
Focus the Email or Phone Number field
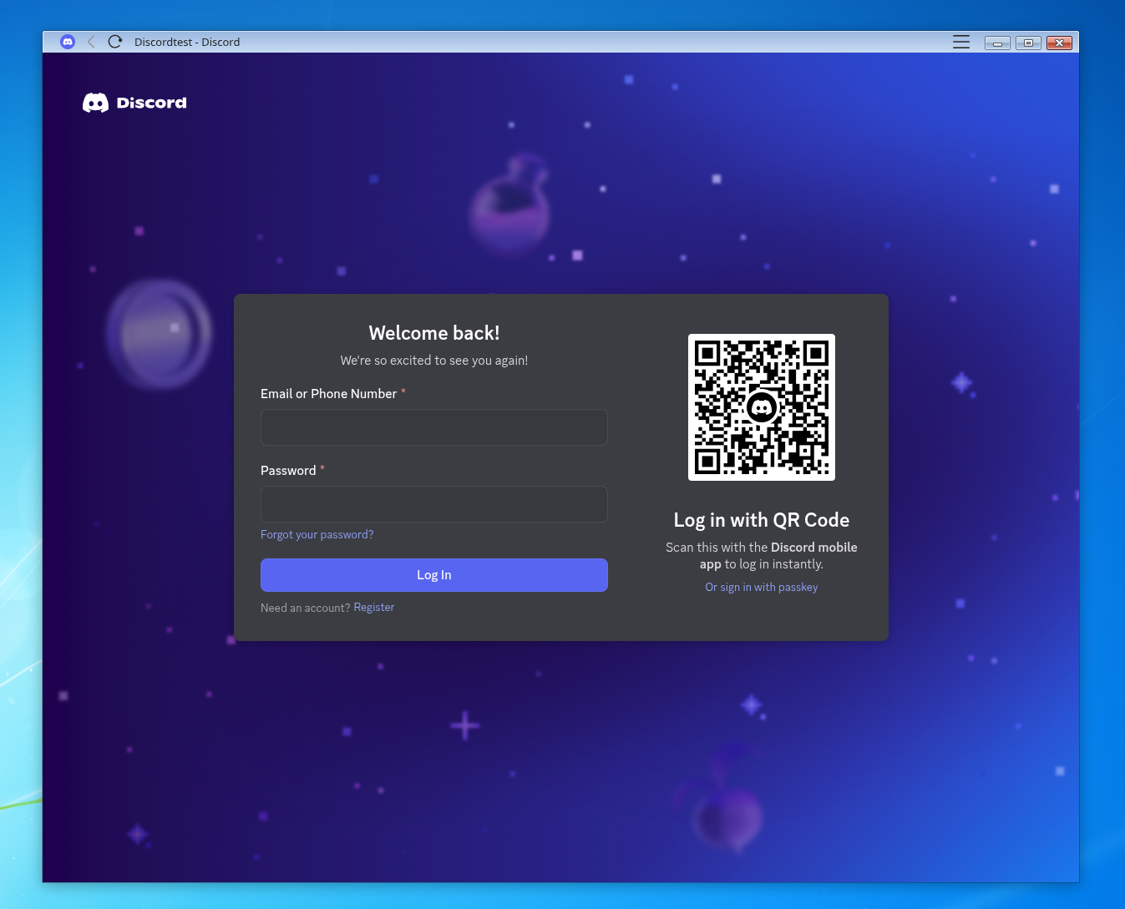tap(434, 427)
